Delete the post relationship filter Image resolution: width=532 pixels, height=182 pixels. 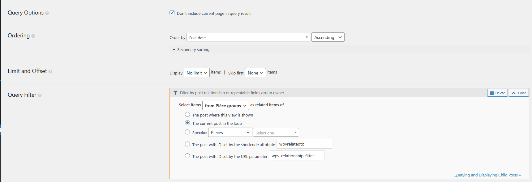pyautogui.click(x=497, y=93)
